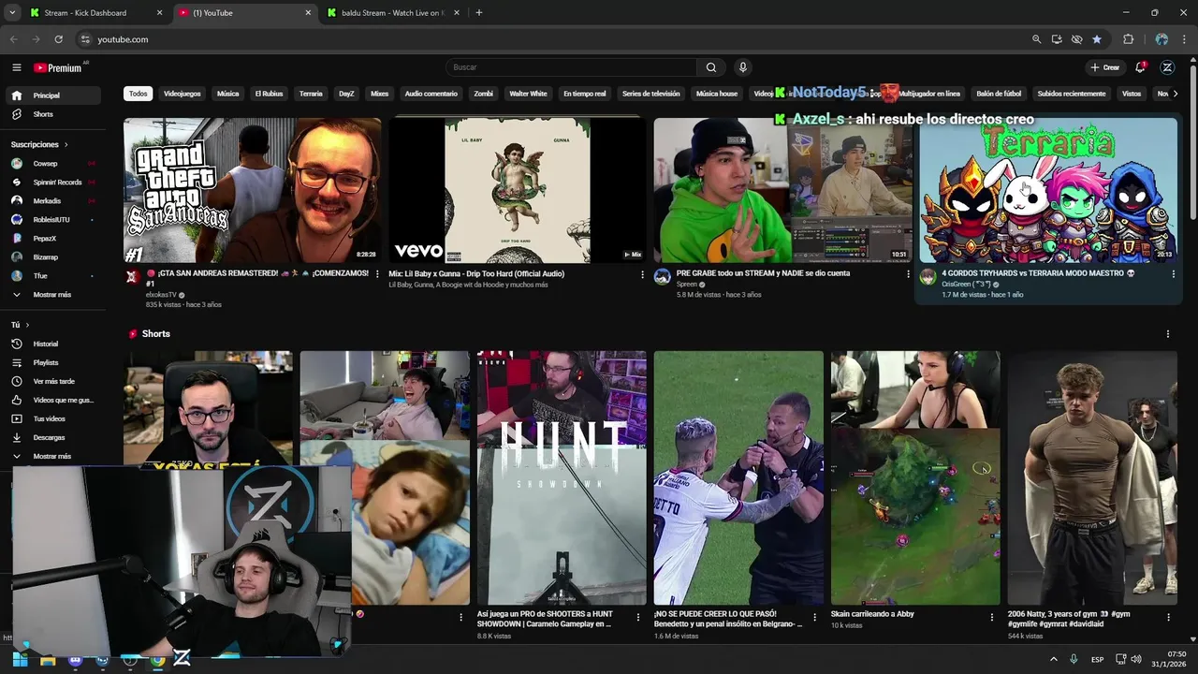The image size is (1198, 674).
Task: Show more filter chips with right arrow
Action: tap(1176, 94)
